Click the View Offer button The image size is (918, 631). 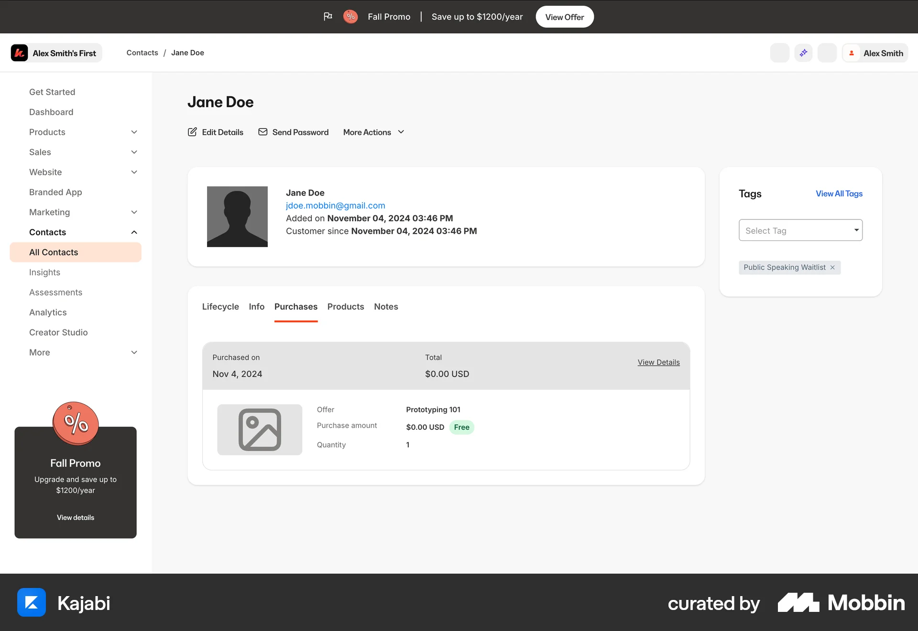564,16
